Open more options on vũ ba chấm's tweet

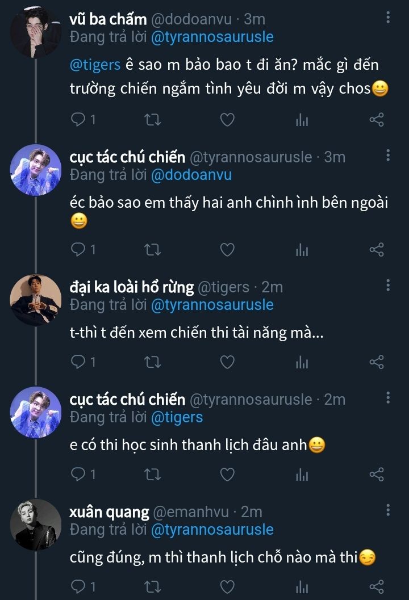(x=388, y=18)
